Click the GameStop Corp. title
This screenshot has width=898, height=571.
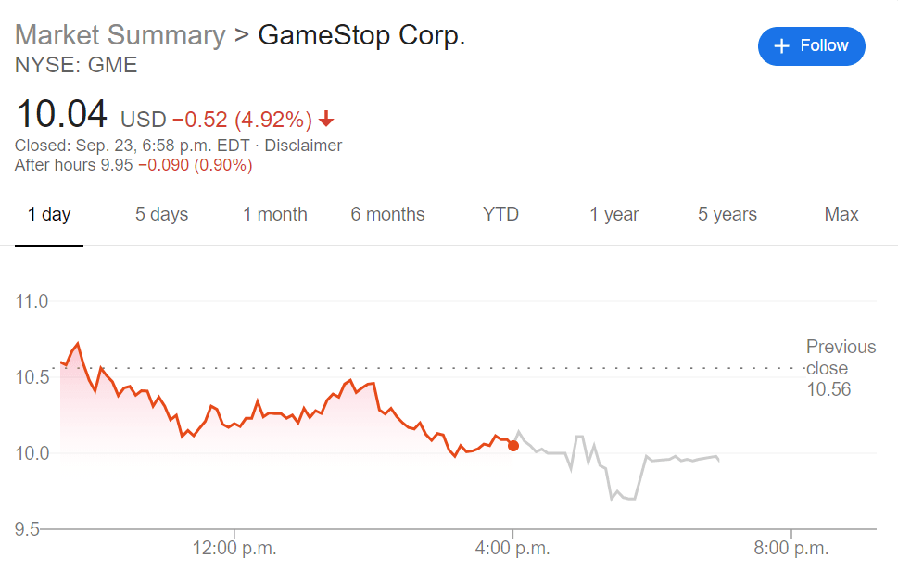361,35
